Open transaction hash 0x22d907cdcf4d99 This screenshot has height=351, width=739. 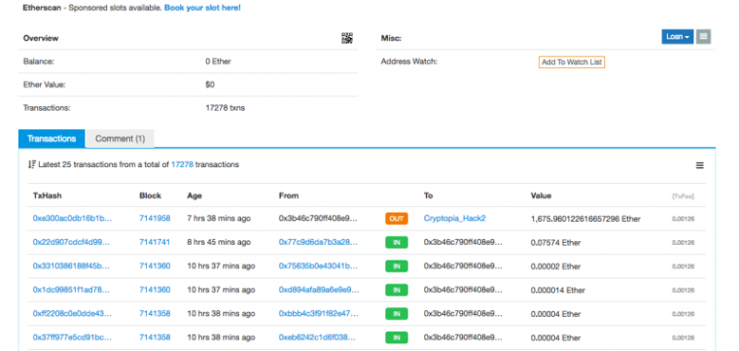71,242
